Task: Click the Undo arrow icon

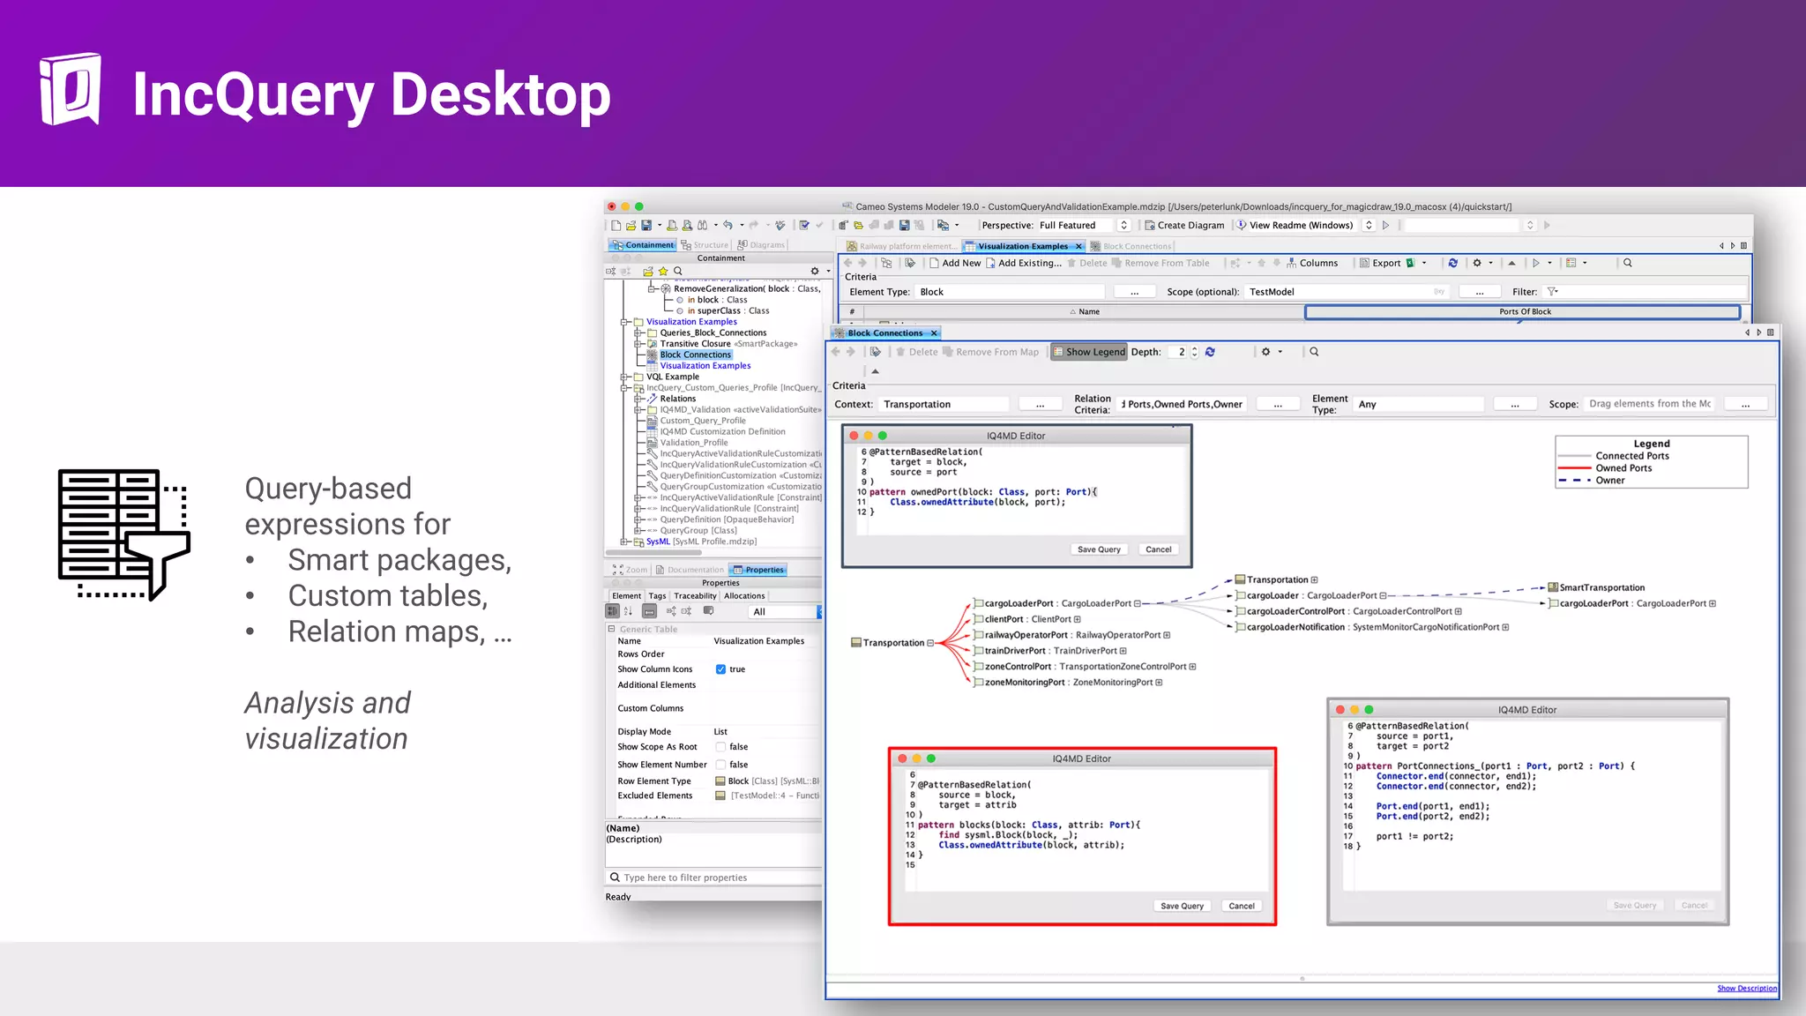Action: coord(728,226)
